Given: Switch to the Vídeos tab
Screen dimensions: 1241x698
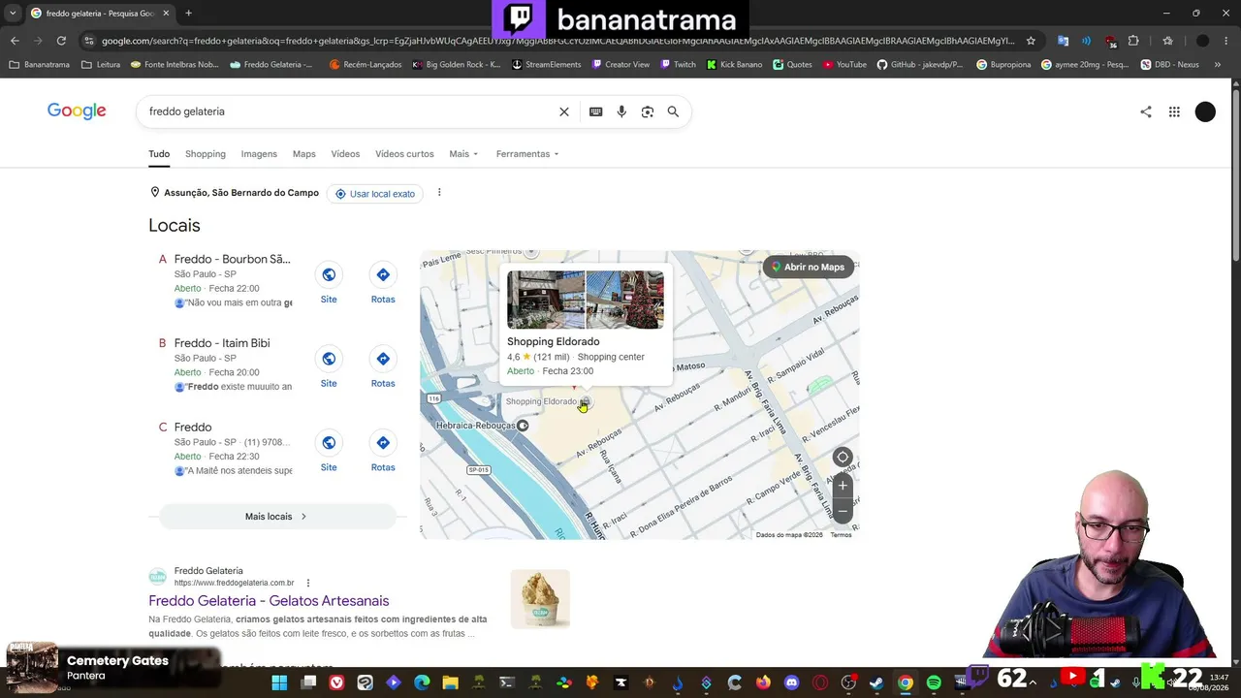Looking at the screenshot, I should point(345,154).
